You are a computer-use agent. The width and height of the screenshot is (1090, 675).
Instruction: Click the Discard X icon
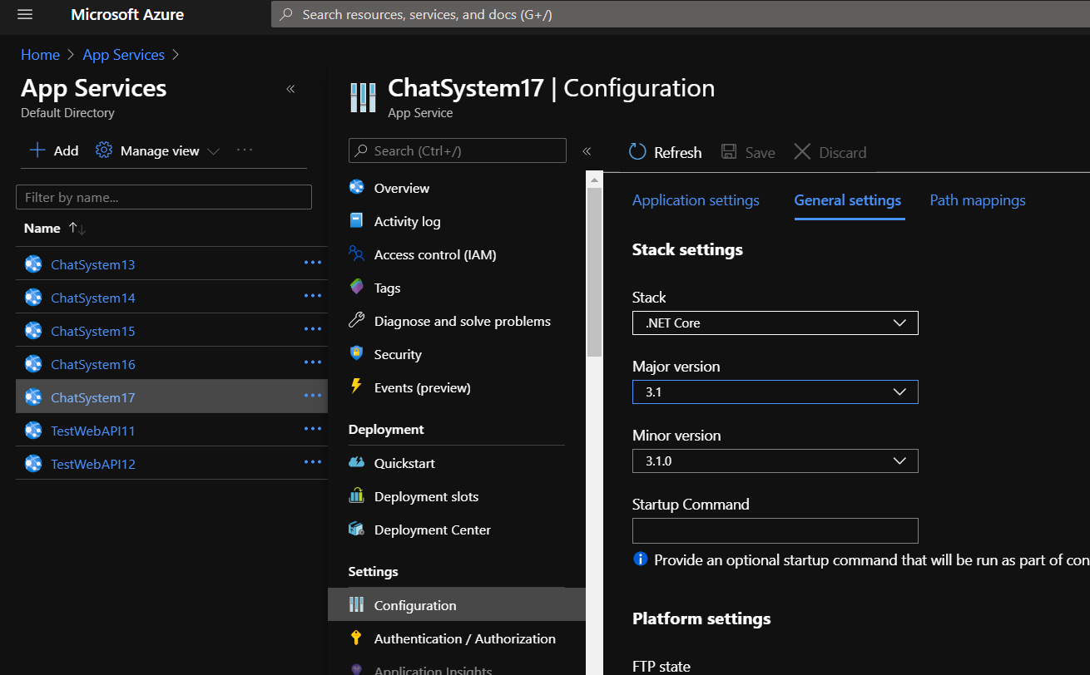click(802, 151)
